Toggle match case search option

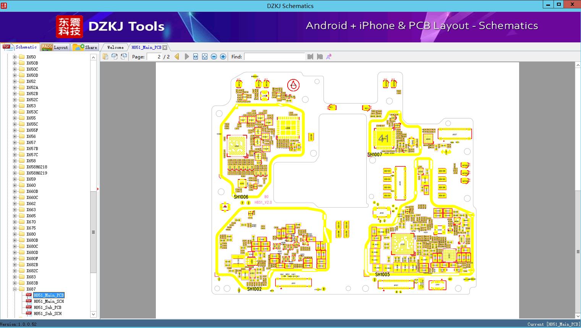click(x=329, y=57)
